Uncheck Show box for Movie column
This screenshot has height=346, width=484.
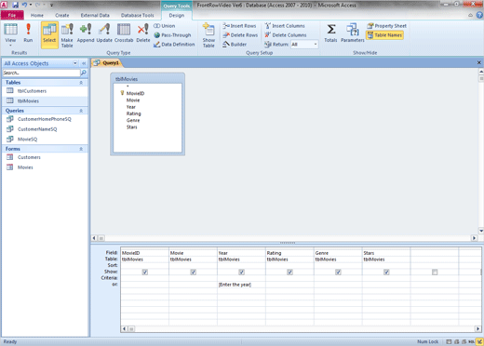[194, 272]
